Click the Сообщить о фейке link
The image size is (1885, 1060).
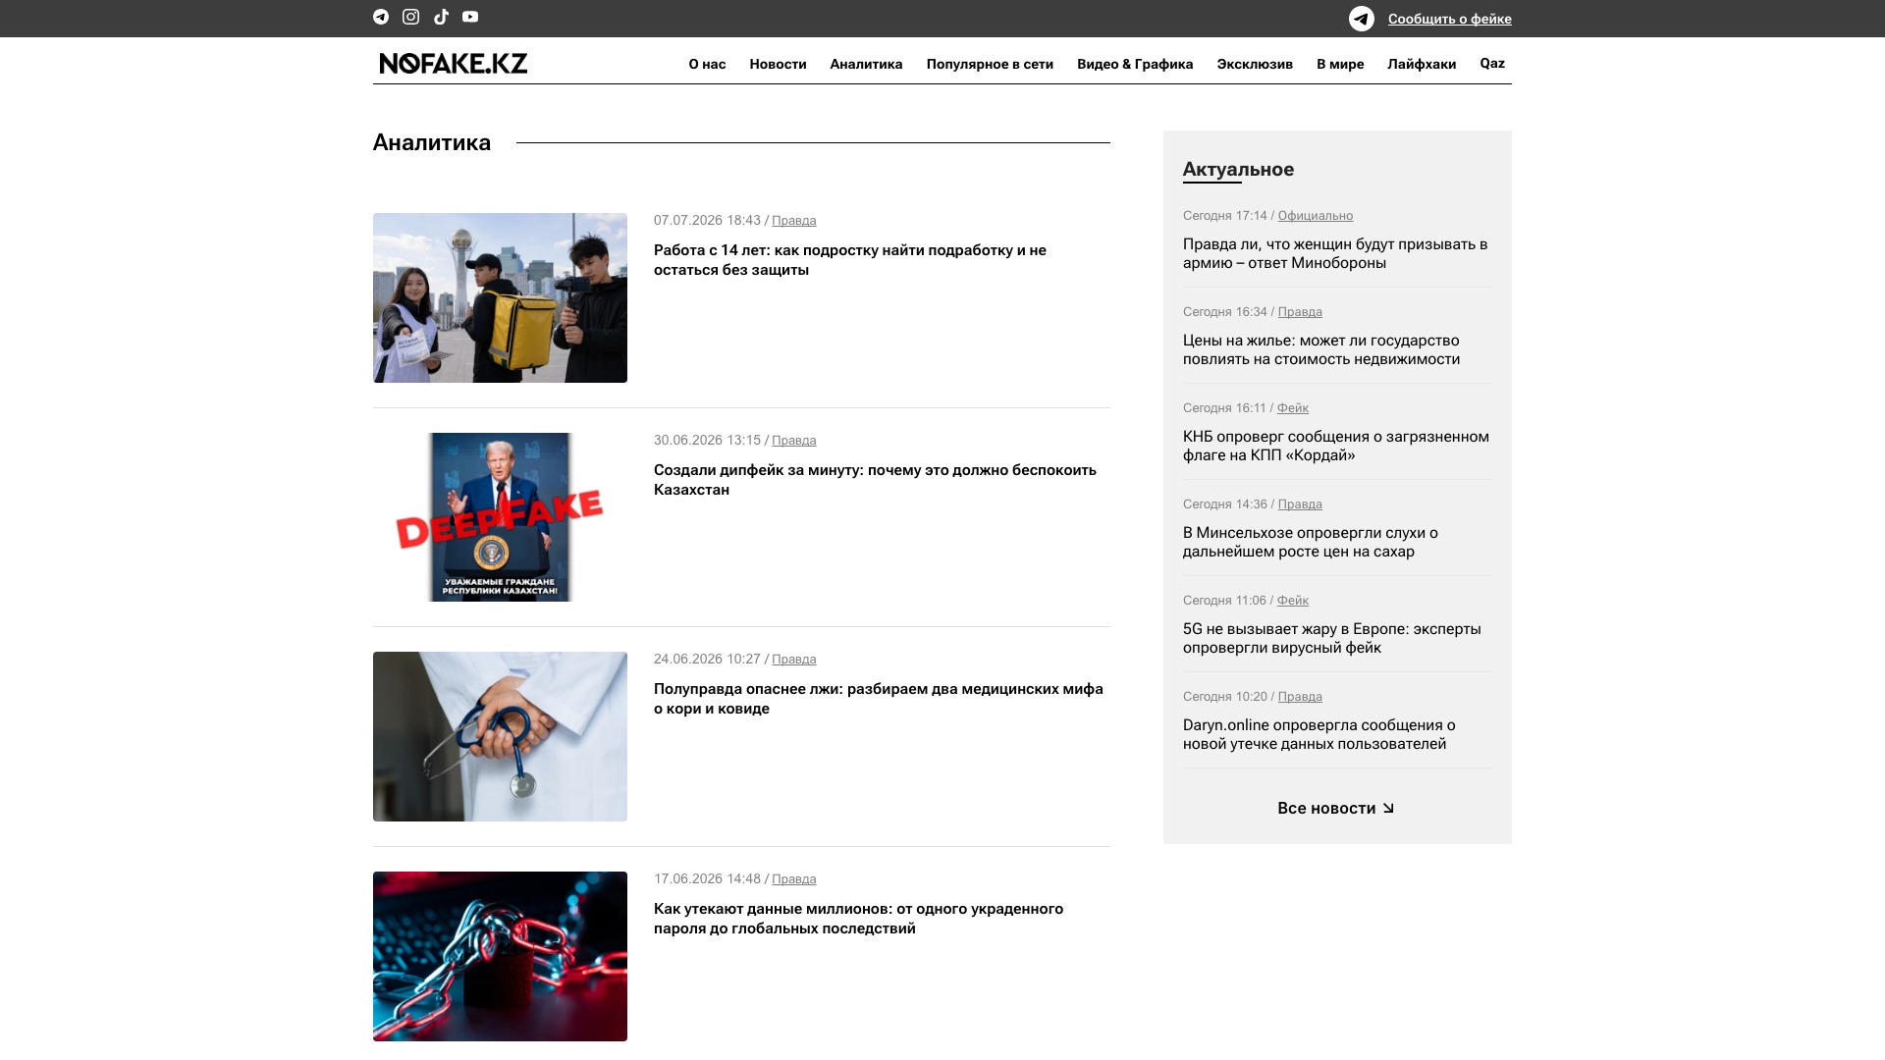coord(1449,19)
